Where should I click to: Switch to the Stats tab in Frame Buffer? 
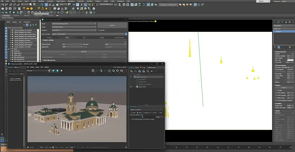pos(137,68)
